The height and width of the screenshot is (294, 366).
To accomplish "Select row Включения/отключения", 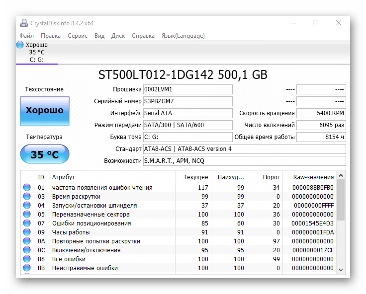I will point(179,250).
